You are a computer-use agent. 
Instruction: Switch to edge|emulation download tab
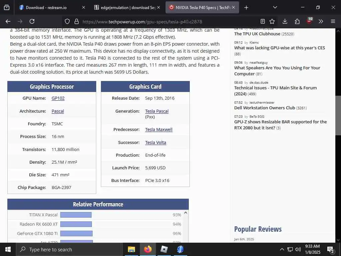click(x=127, y=8)
